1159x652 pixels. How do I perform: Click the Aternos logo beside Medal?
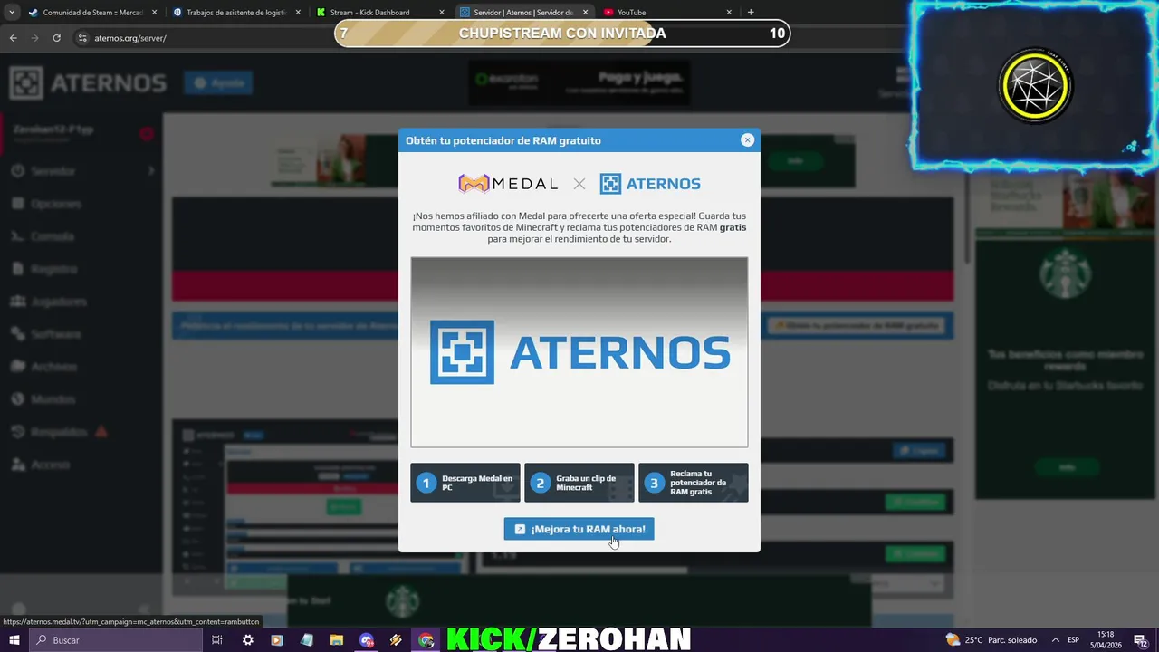650,184
